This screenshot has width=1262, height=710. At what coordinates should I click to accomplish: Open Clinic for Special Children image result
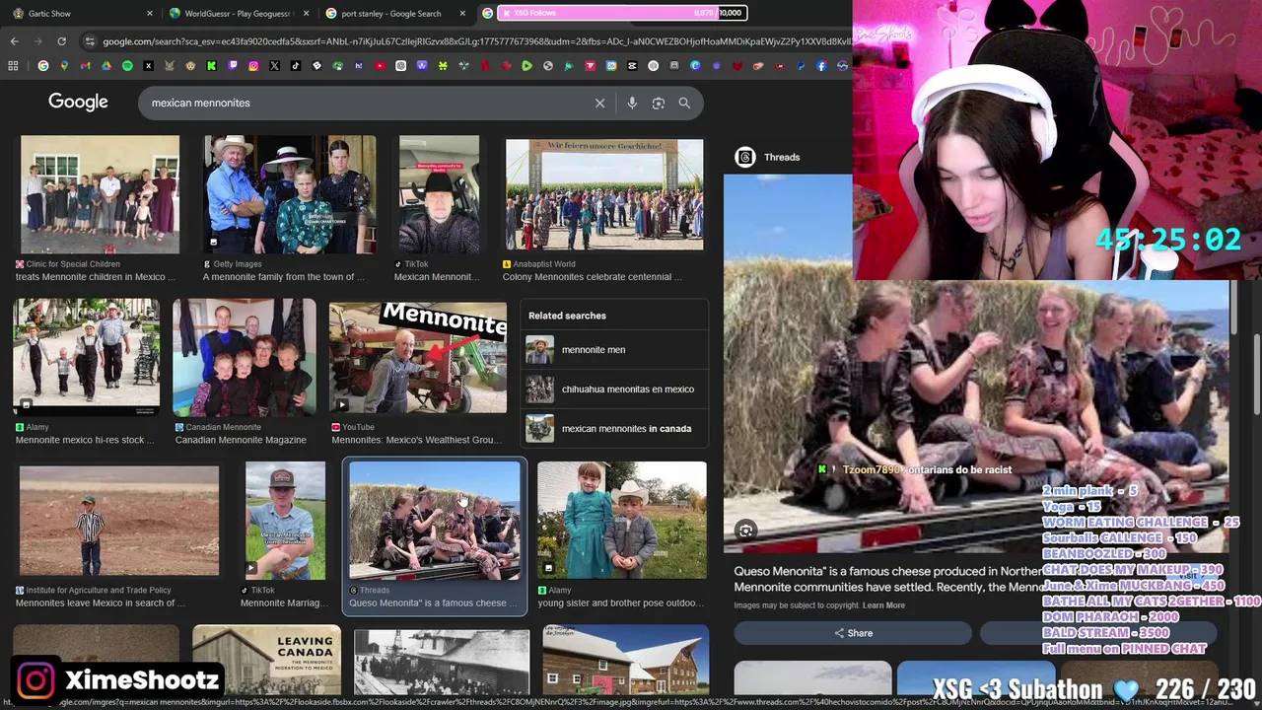coord(100,194)
